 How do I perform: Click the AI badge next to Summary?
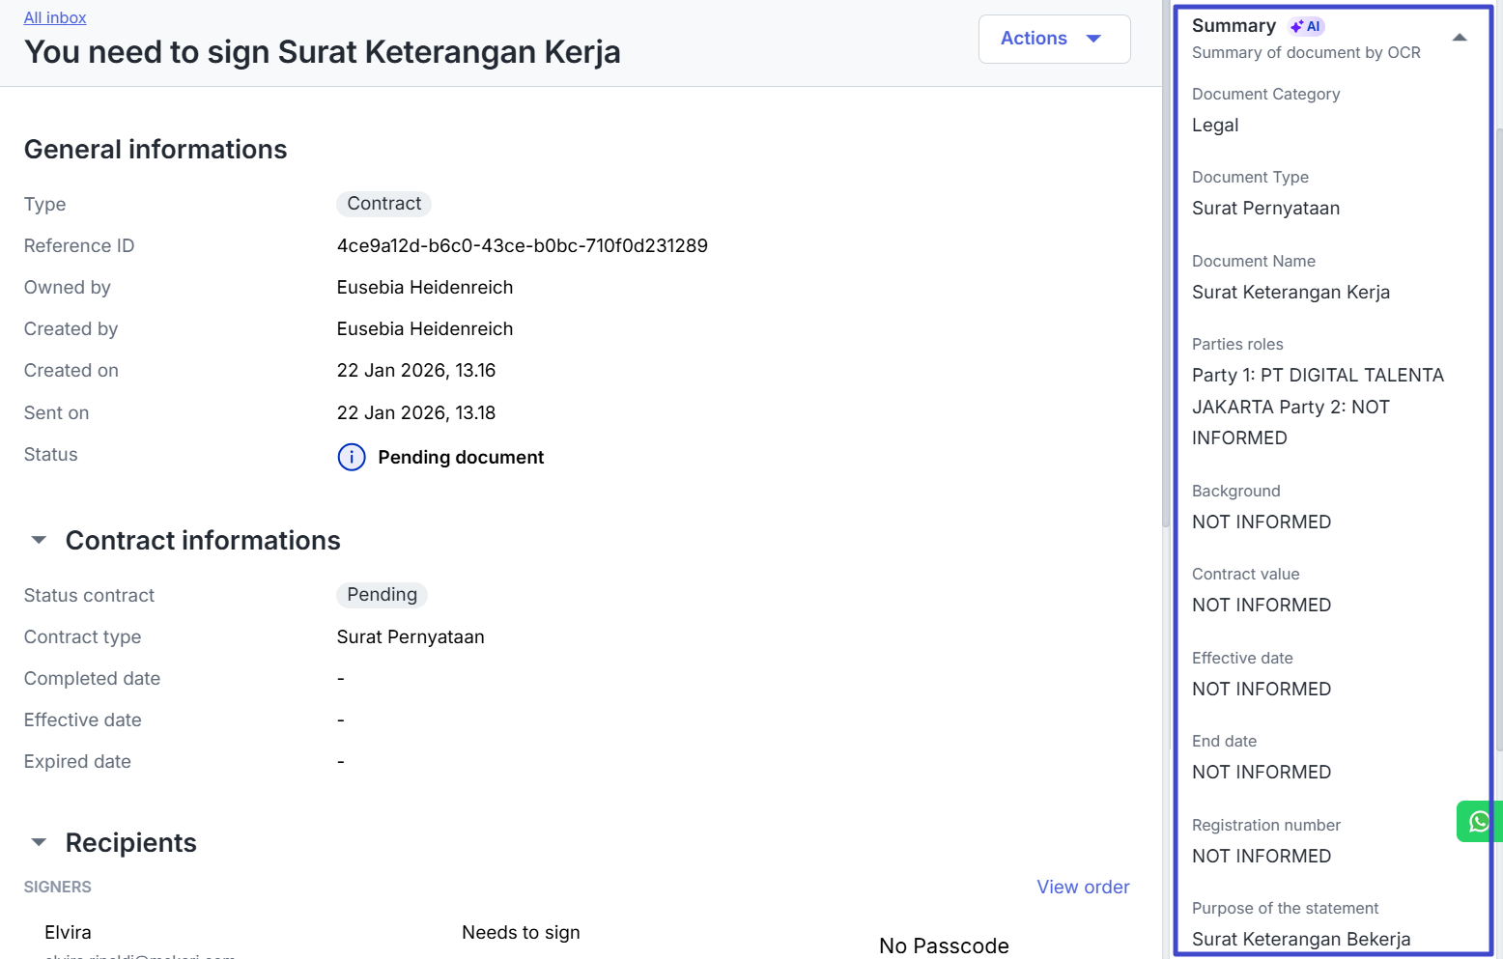[x=1306, y=26]
